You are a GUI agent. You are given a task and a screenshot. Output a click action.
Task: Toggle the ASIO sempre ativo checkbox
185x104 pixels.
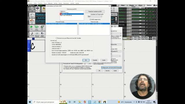click(x=90, y=19)
